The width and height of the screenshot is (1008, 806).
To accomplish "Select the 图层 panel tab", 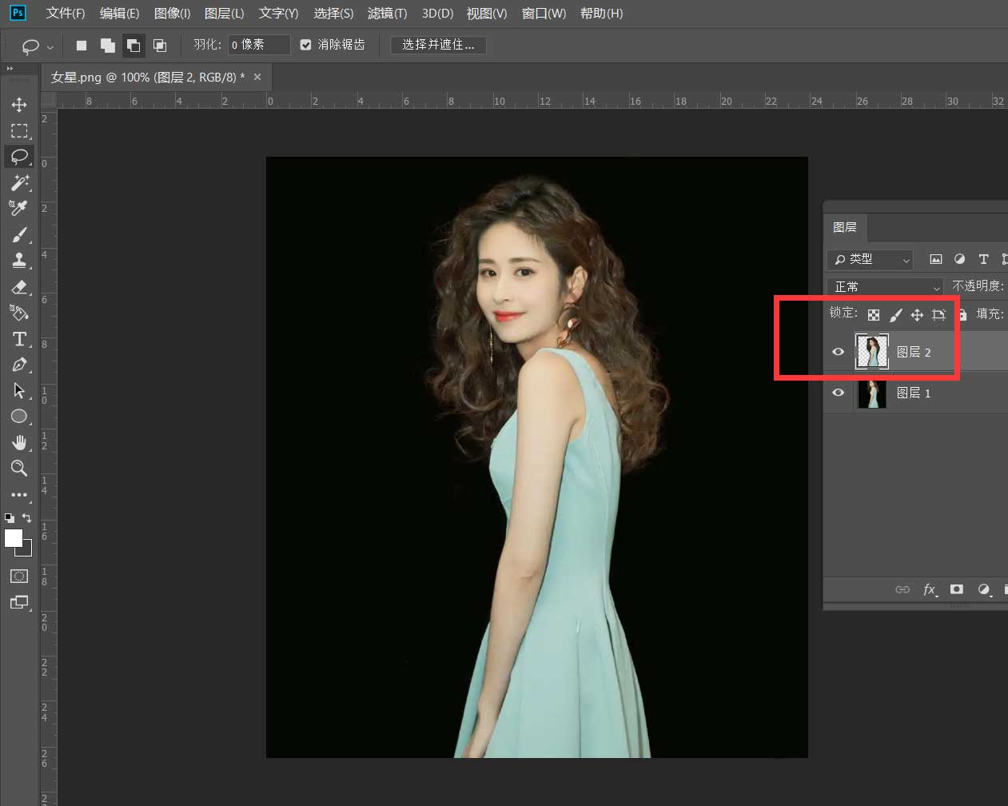I will pyautogui.click(x=845, y=227).
